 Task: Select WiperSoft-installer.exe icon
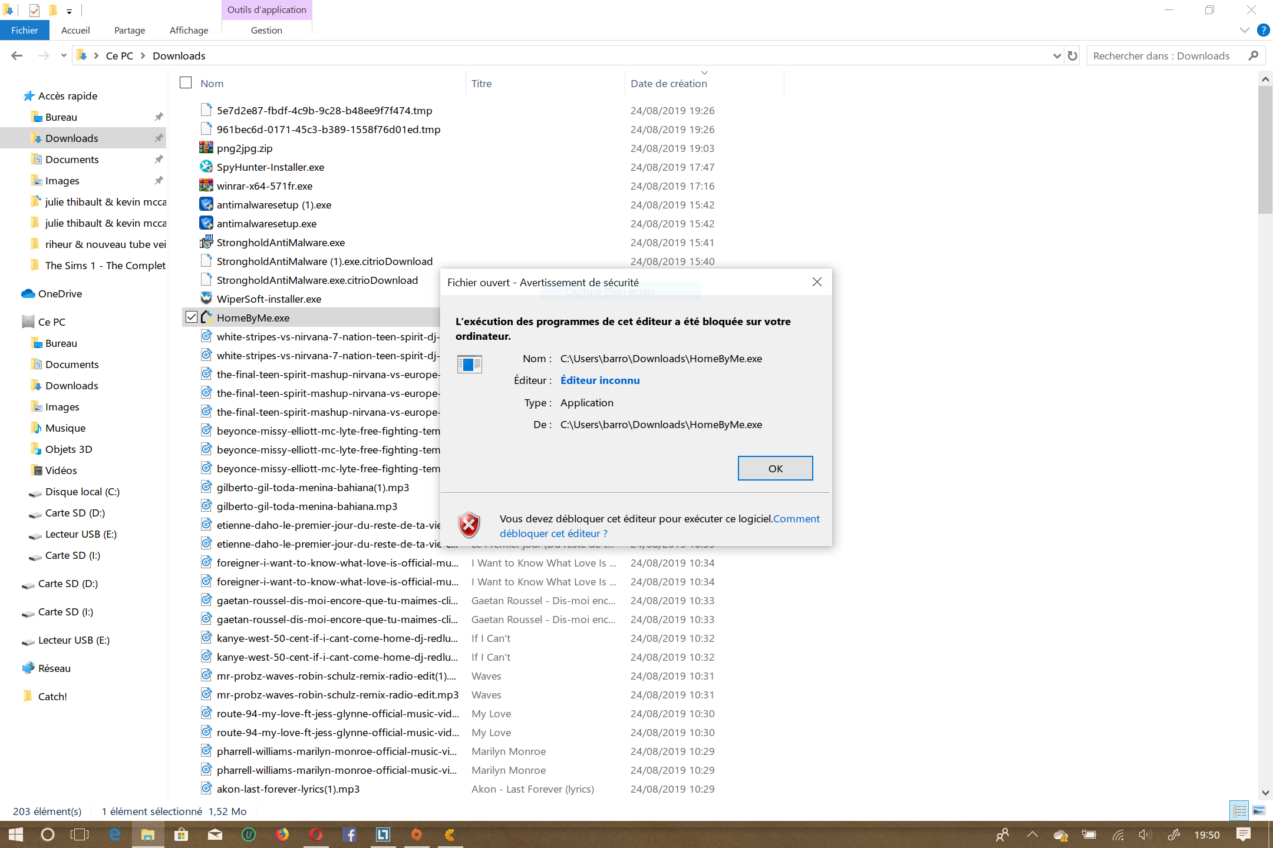click(206, 299)
